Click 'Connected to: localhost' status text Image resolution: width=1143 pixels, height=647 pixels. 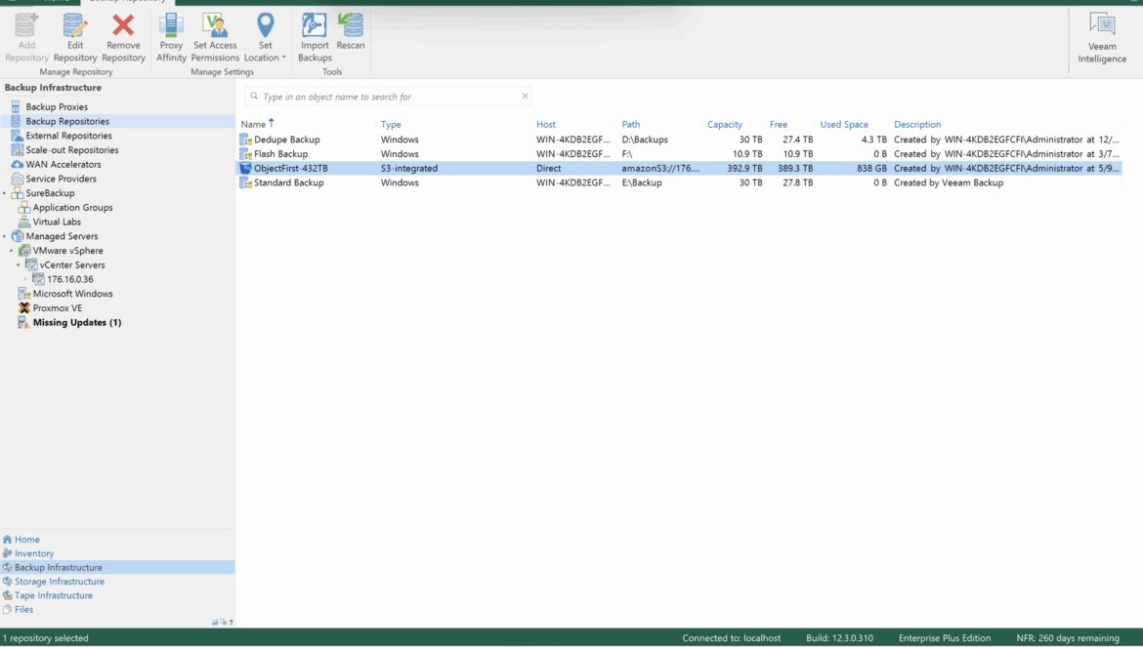[731, 638]
